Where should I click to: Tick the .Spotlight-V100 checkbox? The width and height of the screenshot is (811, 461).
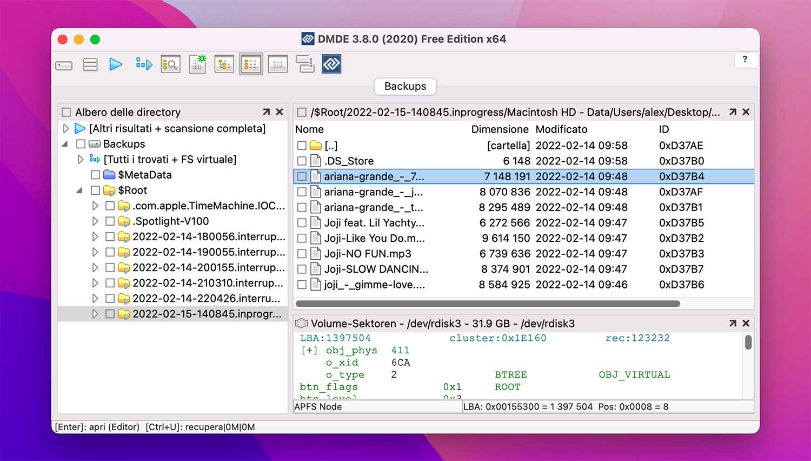(x=110, y=221)
